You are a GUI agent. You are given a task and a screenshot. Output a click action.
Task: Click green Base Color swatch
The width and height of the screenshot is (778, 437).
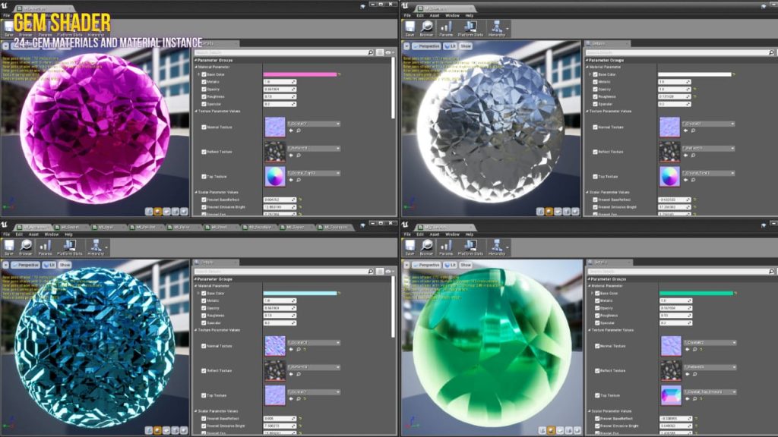[x=696, y=294]
